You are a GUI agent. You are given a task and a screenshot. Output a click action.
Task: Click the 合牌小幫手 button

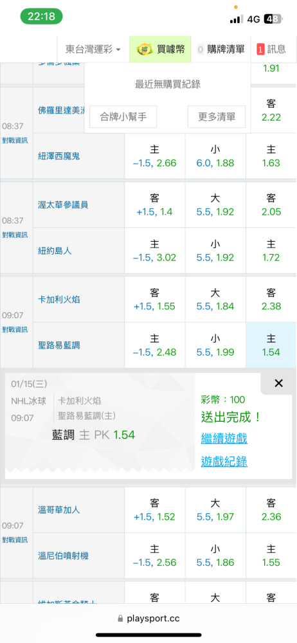pos(123,117)
